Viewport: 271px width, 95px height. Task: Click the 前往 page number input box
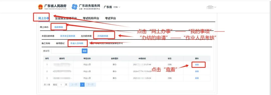61,85
